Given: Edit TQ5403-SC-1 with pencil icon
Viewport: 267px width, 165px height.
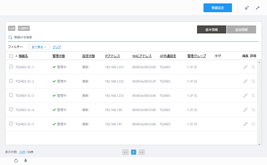Looking at the screenshot, I should [245, 67].
